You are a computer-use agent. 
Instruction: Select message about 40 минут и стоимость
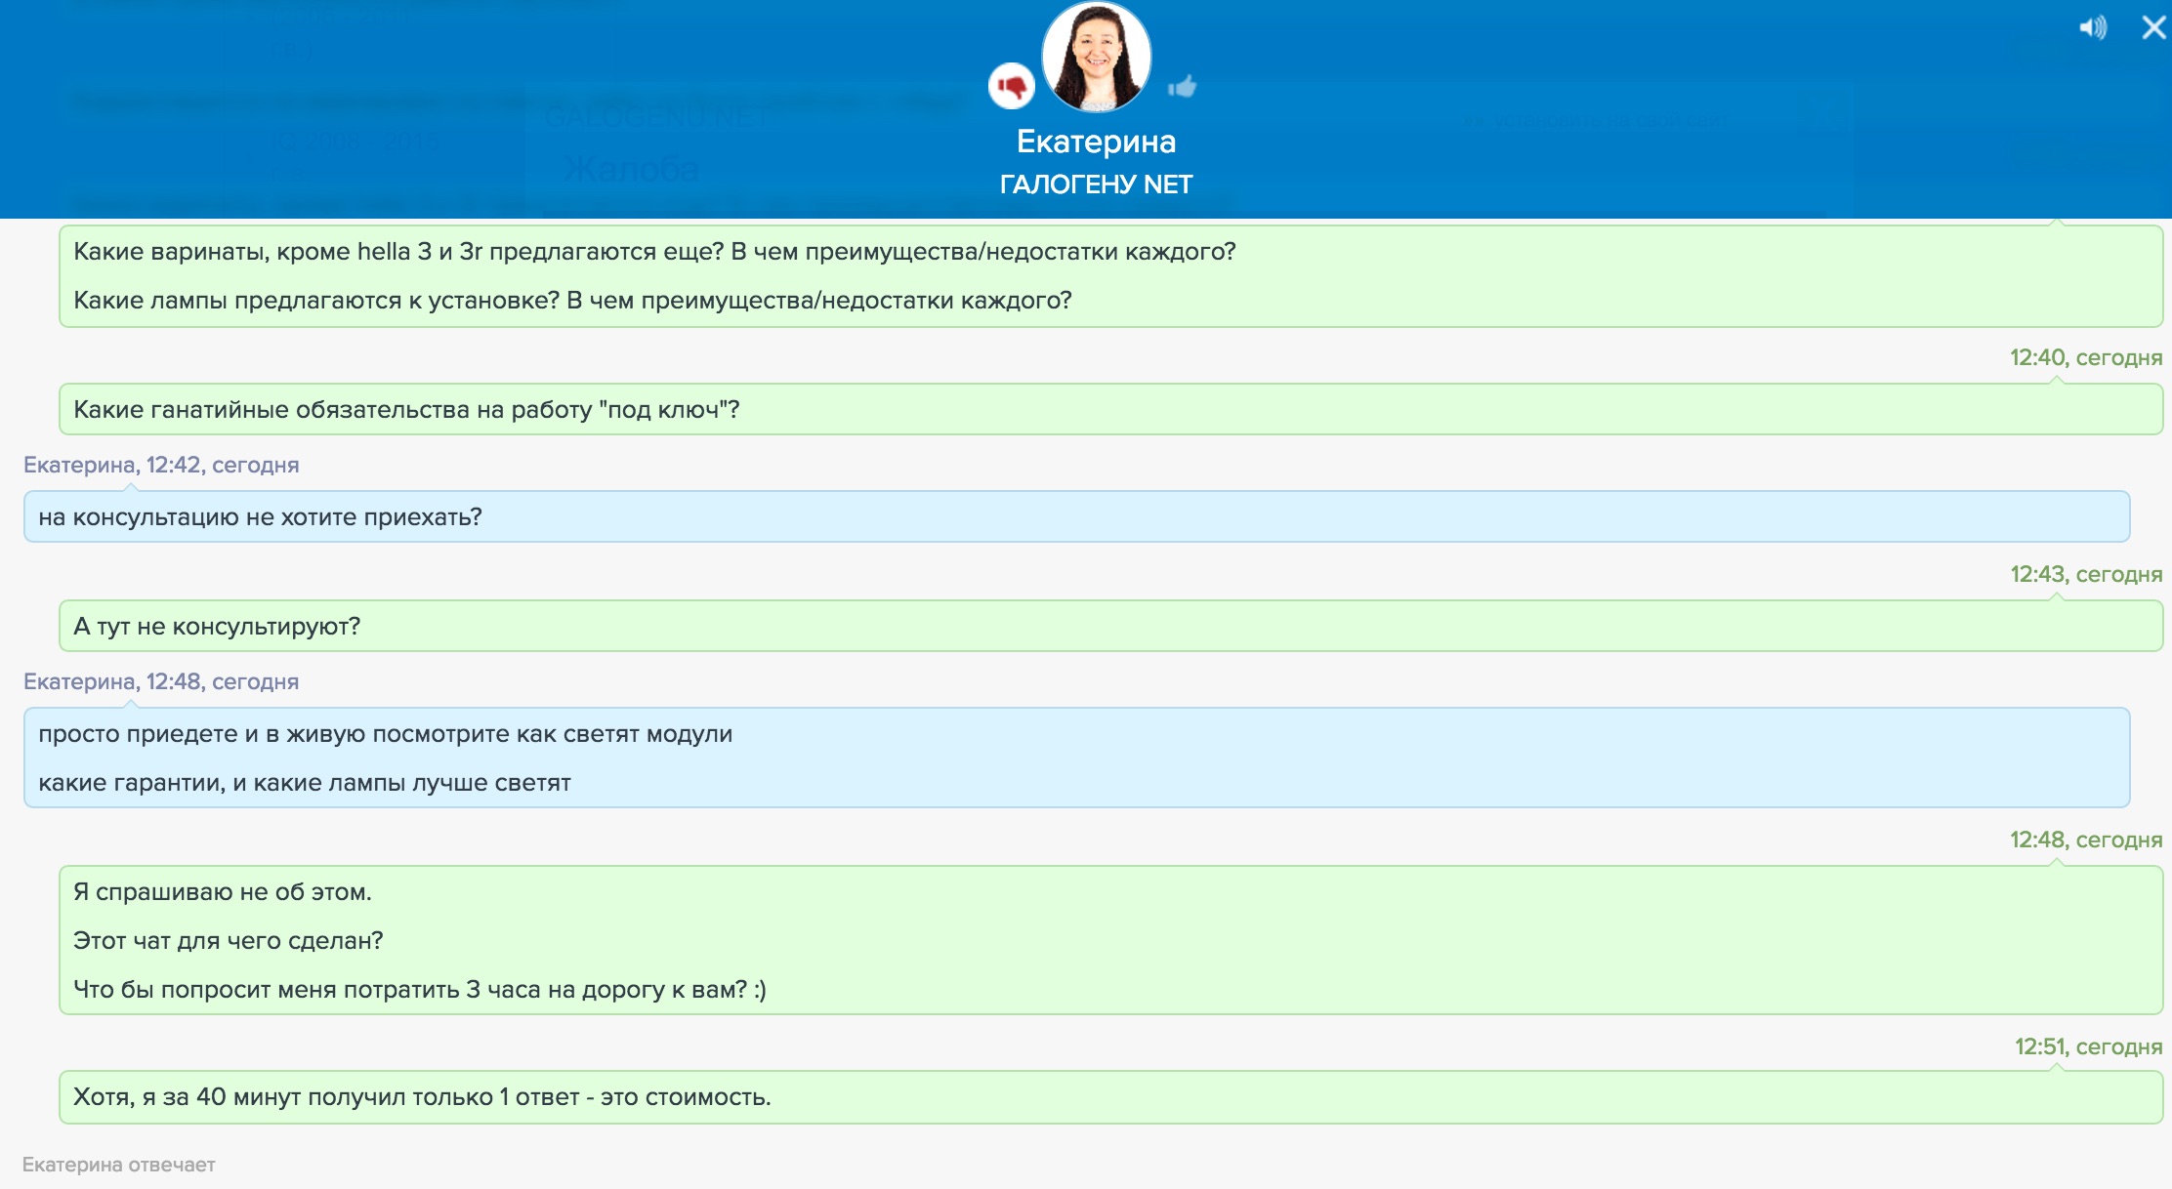coord(422,1097)
